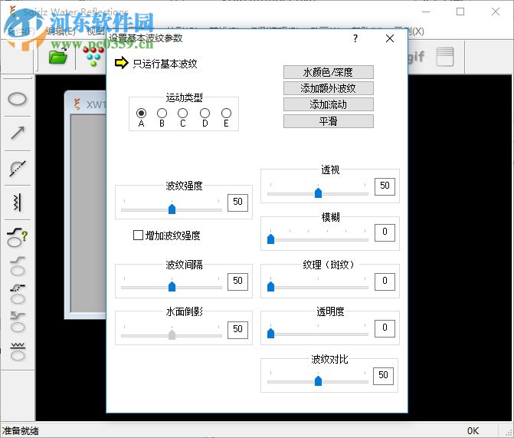Click the 波纹间隔 value field
This screenshot has width=514, height=438.
237,282
